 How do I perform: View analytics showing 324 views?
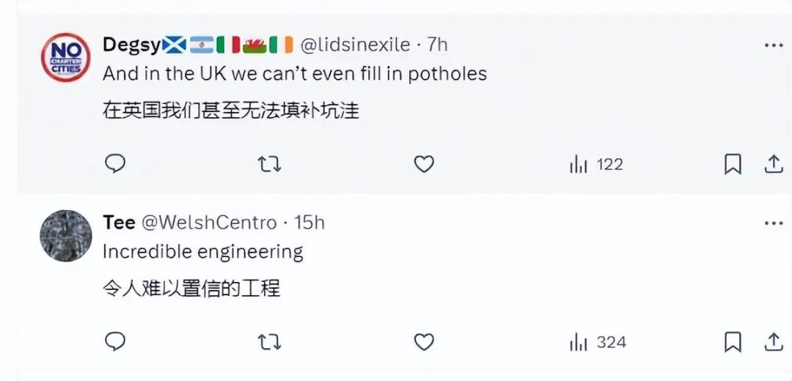tap(598, 342)
